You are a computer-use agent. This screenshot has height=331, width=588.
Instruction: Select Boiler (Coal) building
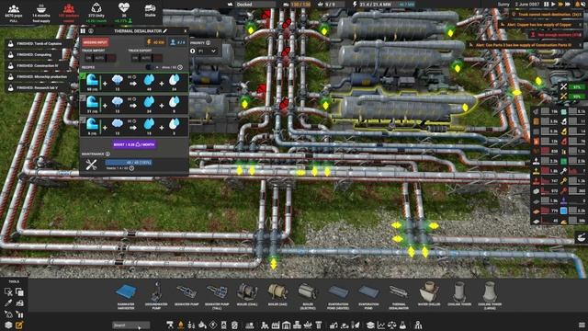tap(247, 295)
